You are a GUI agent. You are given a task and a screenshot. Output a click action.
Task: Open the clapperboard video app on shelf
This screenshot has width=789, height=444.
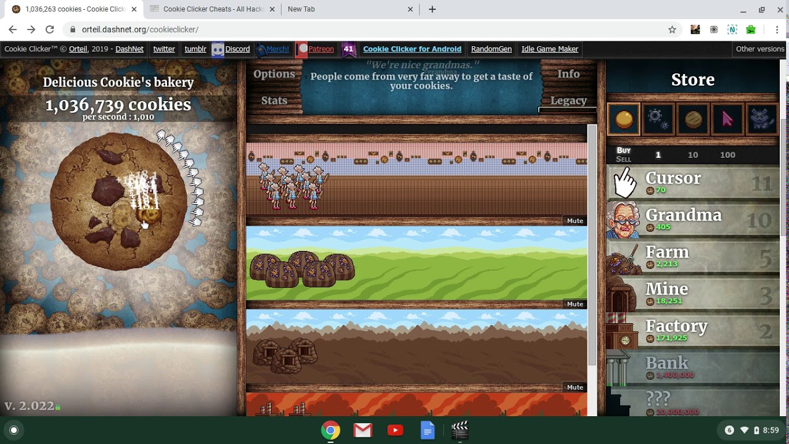point(460,430)
